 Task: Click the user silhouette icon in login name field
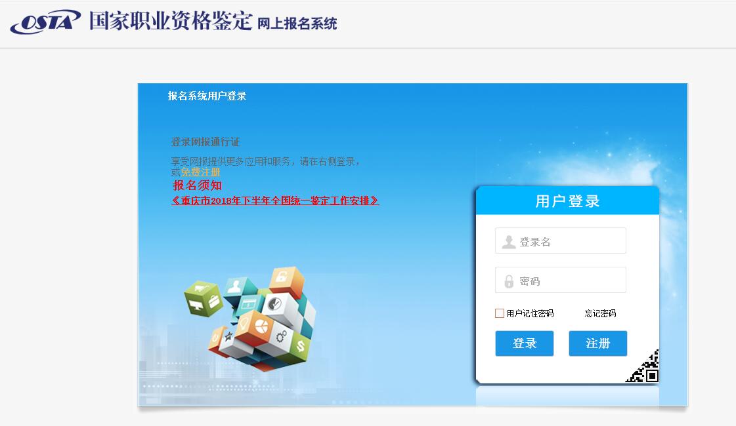[x=508, y=242]
